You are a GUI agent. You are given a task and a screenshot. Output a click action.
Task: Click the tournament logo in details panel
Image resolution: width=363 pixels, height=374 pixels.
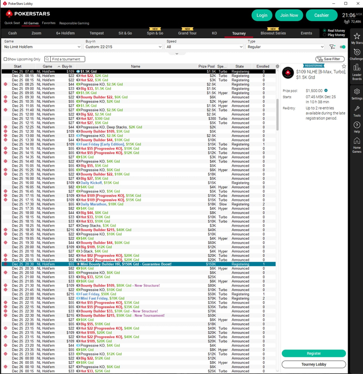pos(288,73)
